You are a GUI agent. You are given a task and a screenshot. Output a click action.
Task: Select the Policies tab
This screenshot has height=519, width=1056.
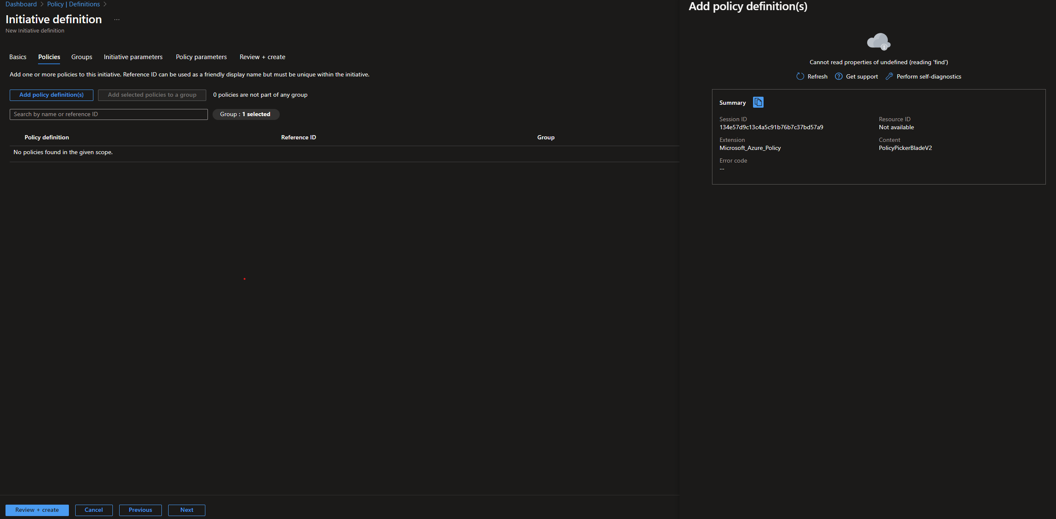pyautogui.click(x=49, y=57)
